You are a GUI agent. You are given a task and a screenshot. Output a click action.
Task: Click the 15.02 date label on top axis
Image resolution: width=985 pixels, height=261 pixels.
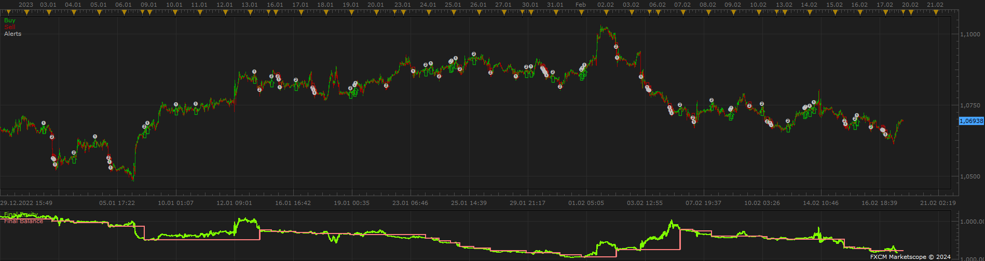834,5
